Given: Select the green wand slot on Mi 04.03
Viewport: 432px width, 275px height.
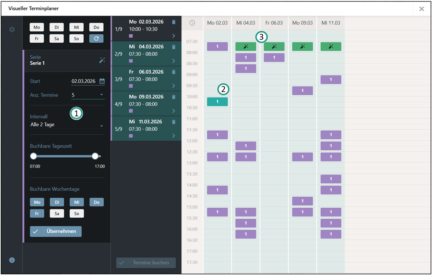Looking at the screenshot, I should coord(246,46).
